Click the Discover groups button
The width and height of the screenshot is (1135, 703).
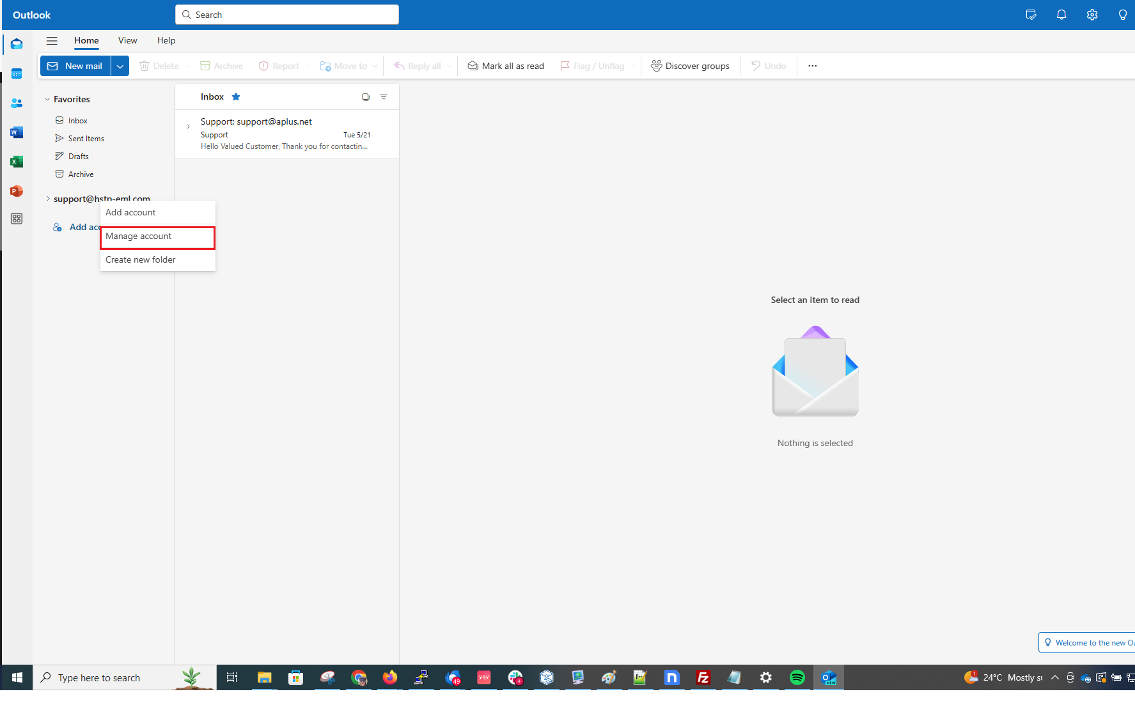[690, 66]
